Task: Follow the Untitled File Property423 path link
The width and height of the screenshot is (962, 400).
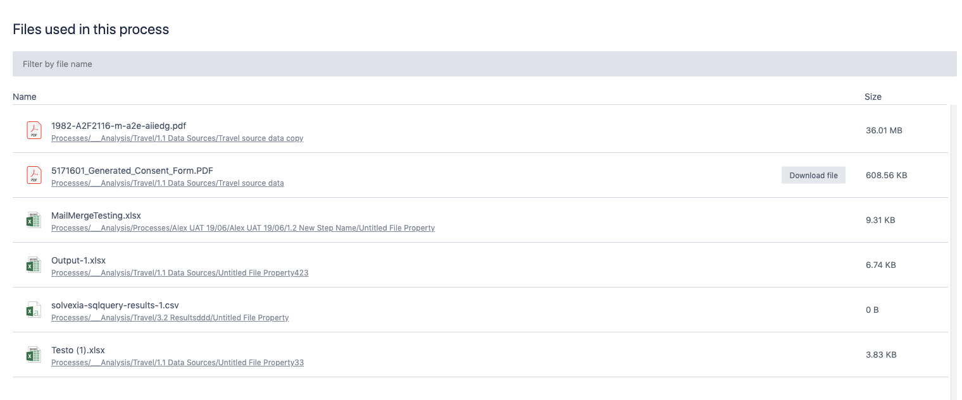Action: pos(180,273)
